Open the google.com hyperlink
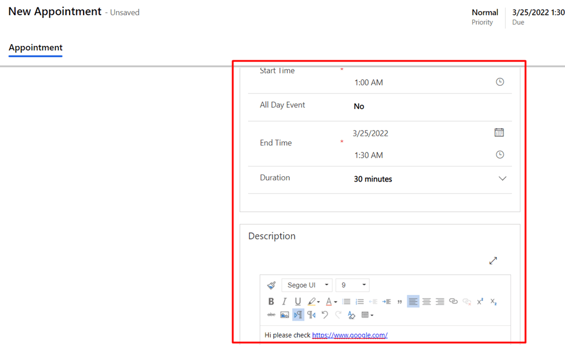Image resolution: width=565 pixels, height=345 pixels. click(x=349, y=335)
